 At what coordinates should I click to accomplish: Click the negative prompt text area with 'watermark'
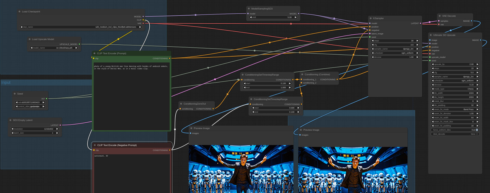pos(131,173)
